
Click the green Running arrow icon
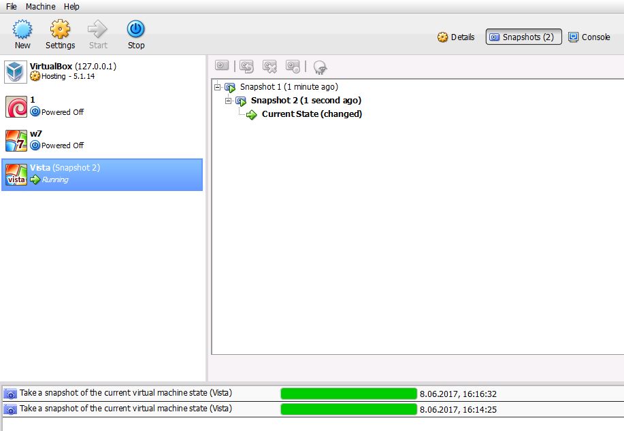point(35,179)
